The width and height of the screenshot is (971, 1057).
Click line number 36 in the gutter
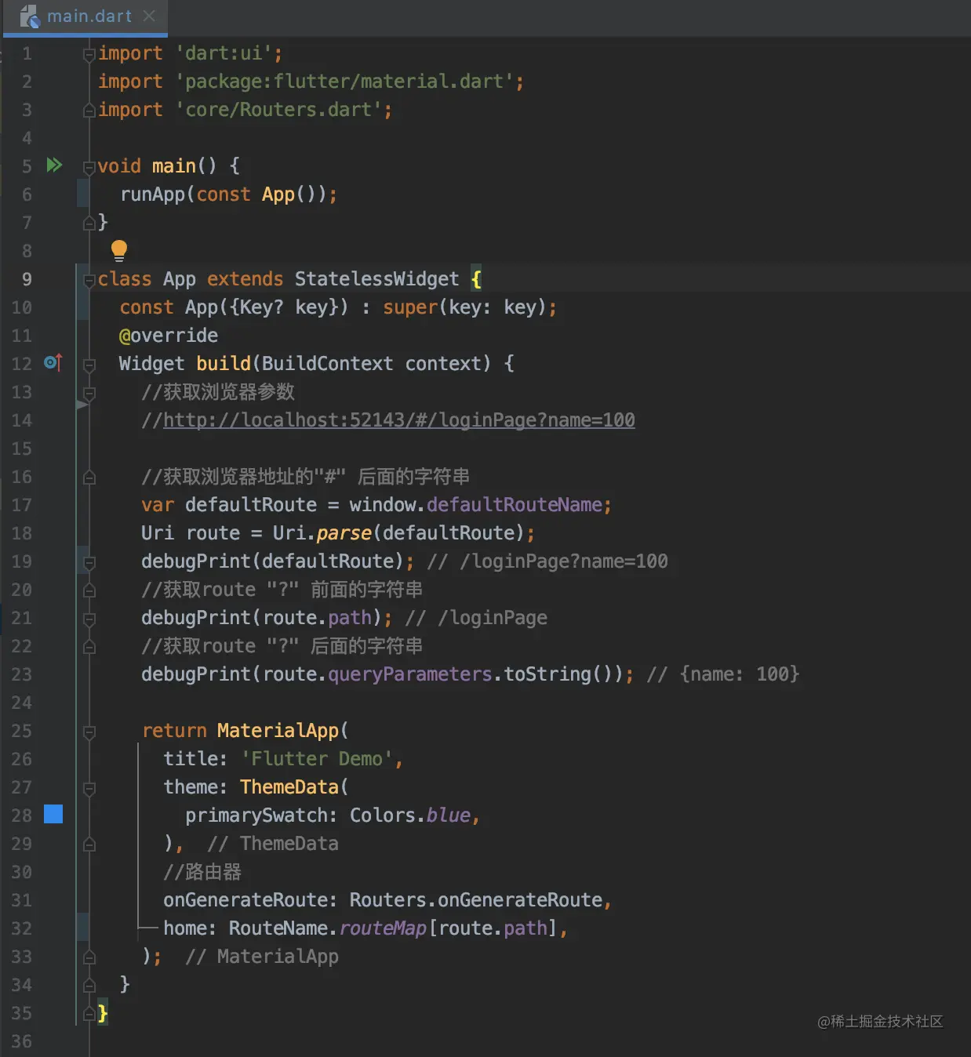22,1041
